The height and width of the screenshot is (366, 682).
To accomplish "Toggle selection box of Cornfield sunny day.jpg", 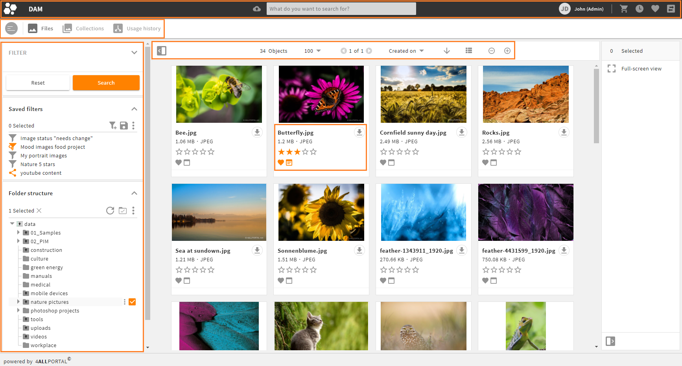I will pyautogui.click(x=391, y=163).
